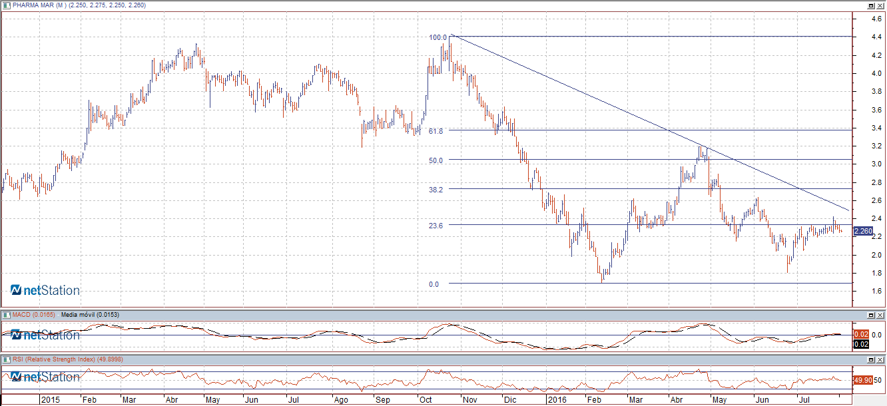Click the Oct month label on time axis
887x406 pixels.
pyautogui.click(x=424, y=401)
